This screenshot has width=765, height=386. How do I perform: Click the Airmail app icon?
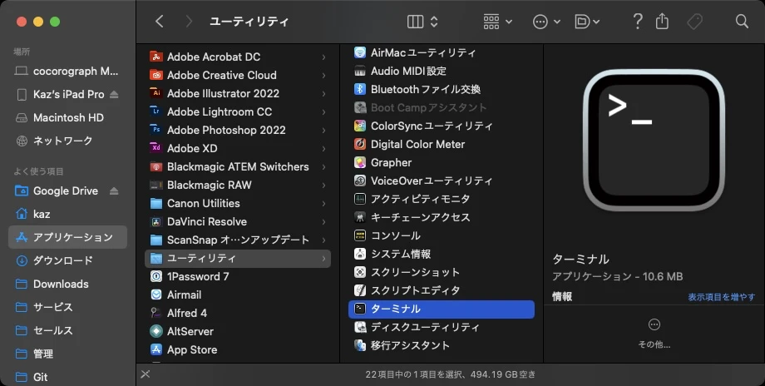tap(156, 294)
